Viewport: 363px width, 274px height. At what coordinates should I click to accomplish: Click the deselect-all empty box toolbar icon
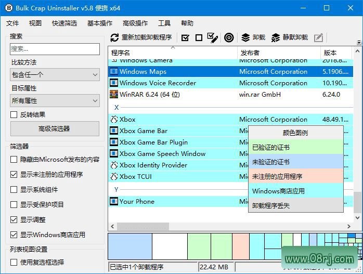click(x=199, y=38)
